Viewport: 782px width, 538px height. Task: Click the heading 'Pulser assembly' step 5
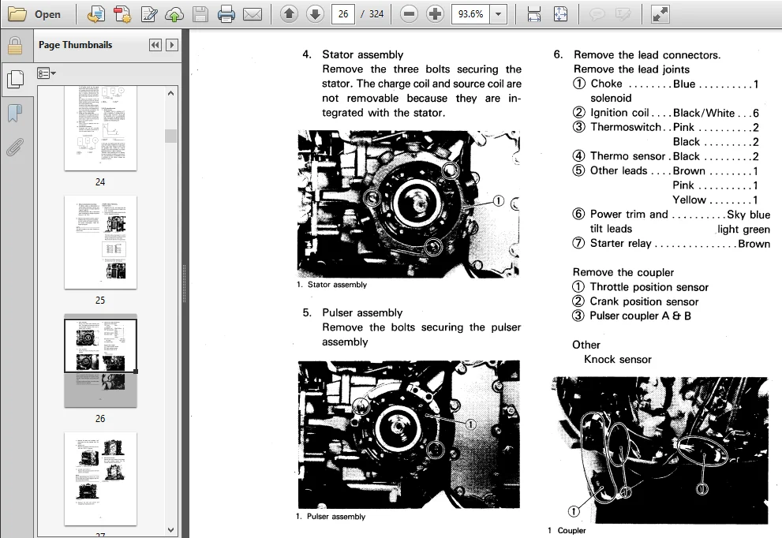362,312
